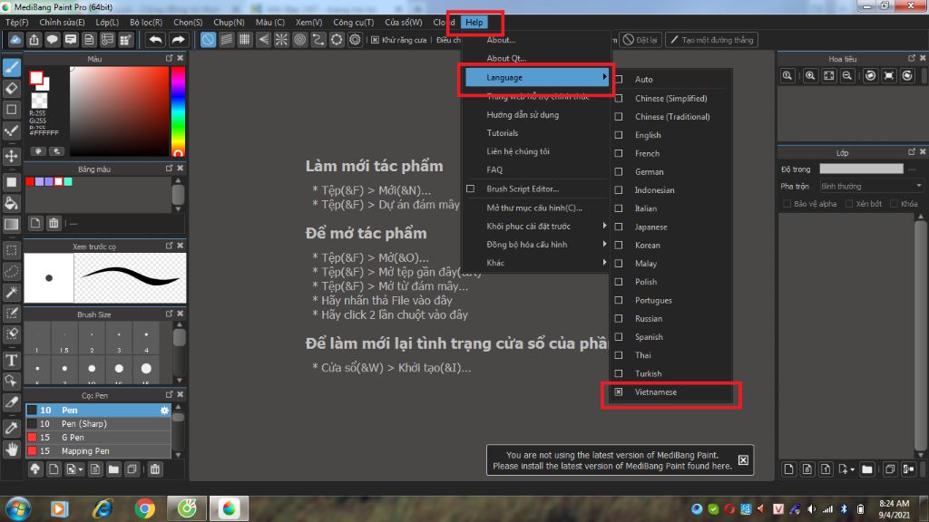Enable the parallel lines snap
The width and height of the screenshot is (929, 522).
226,40
